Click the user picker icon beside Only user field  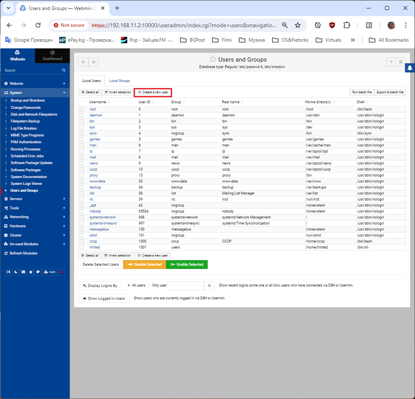coord(209,285)
